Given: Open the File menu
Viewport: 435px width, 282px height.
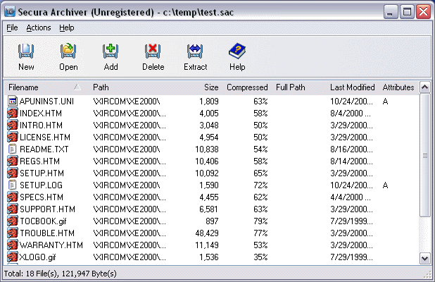Looking at the screenshot, I should click(x=12, y=27).
